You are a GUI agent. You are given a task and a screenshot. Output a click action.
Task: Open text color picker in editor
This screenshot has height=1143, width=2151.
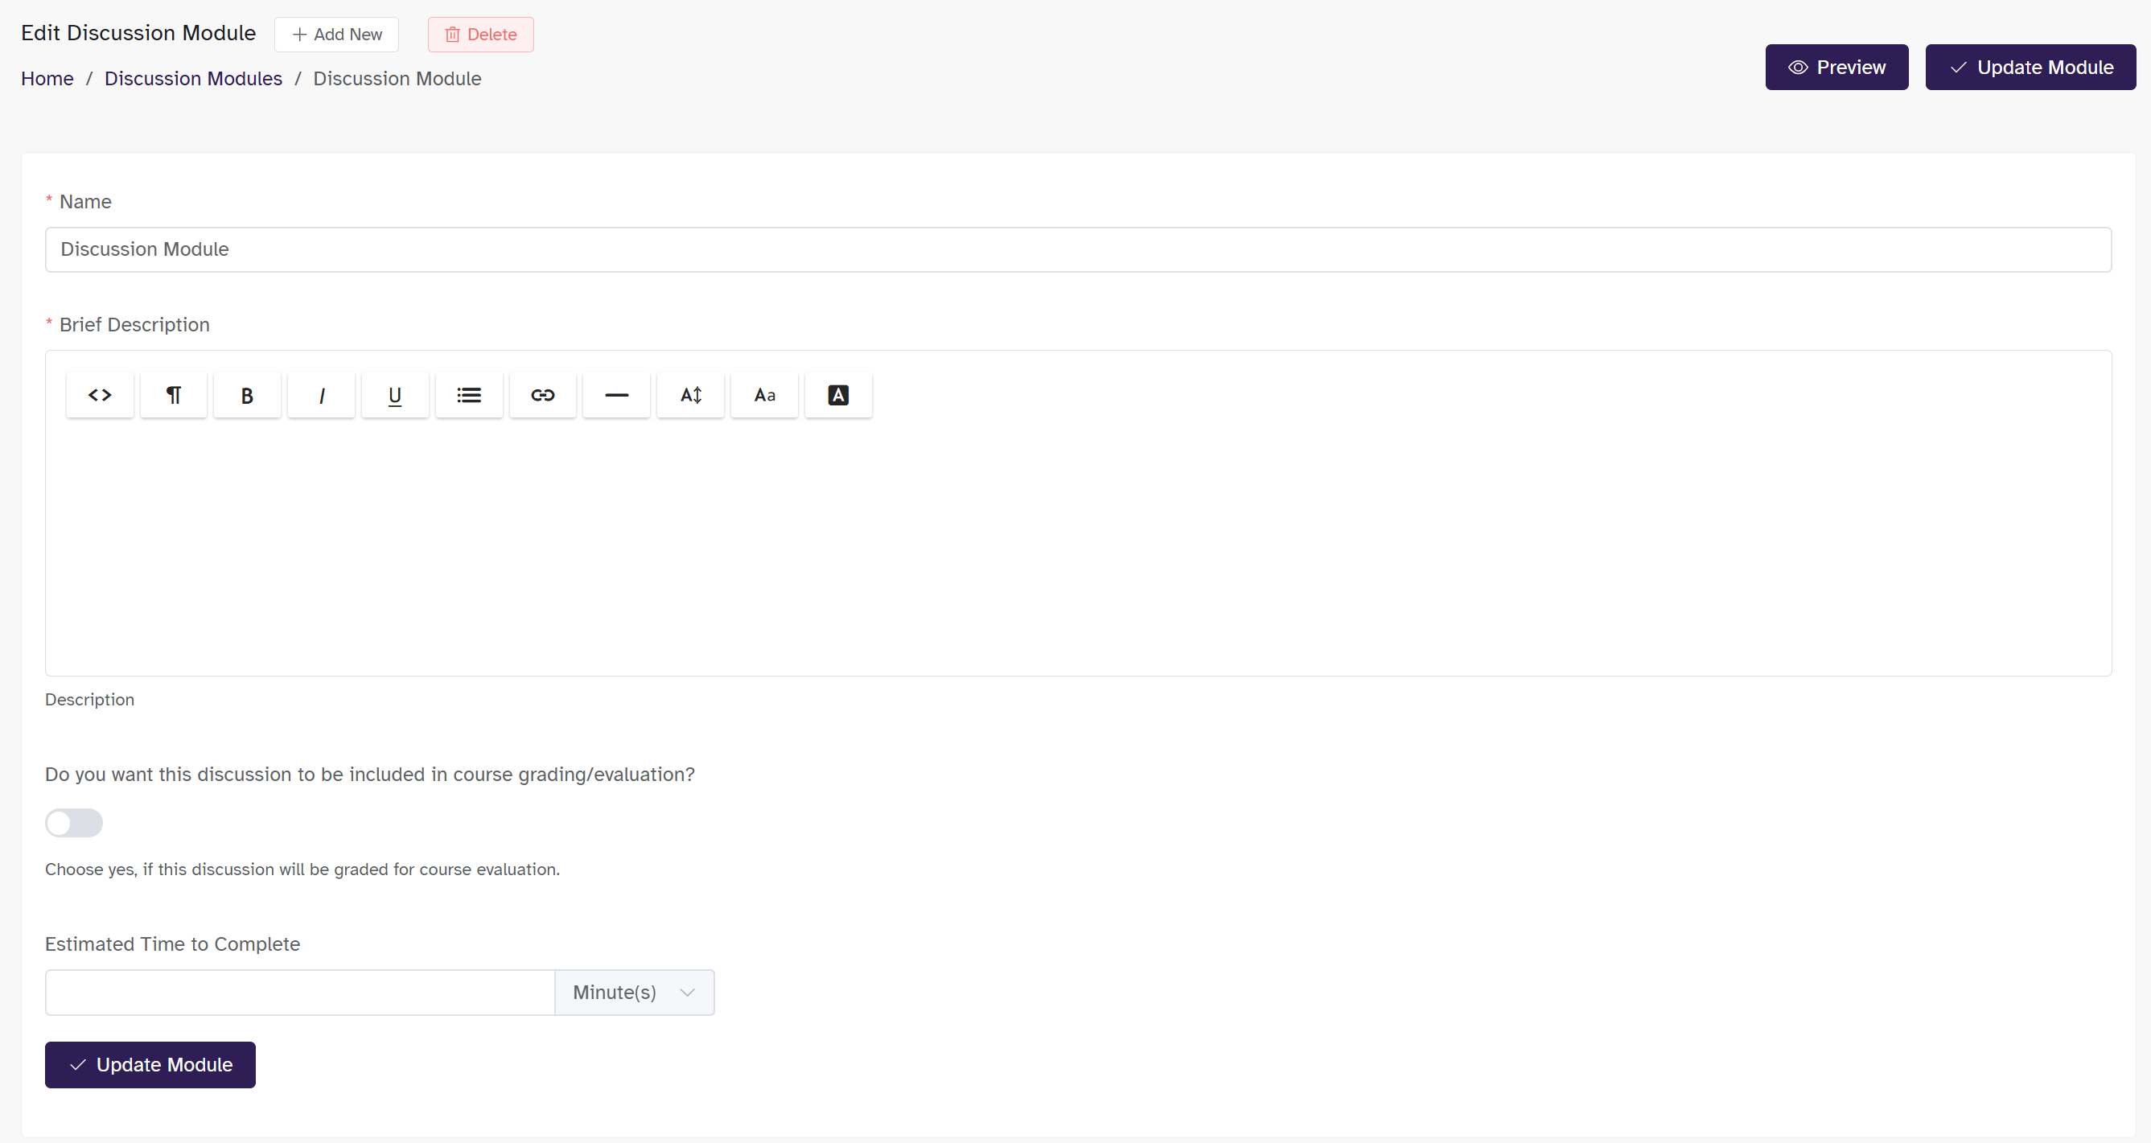click(x=837, y=395)
